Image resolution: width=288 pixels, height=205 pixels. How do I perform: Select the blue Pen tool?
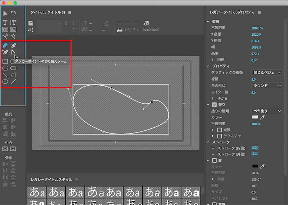5,45
